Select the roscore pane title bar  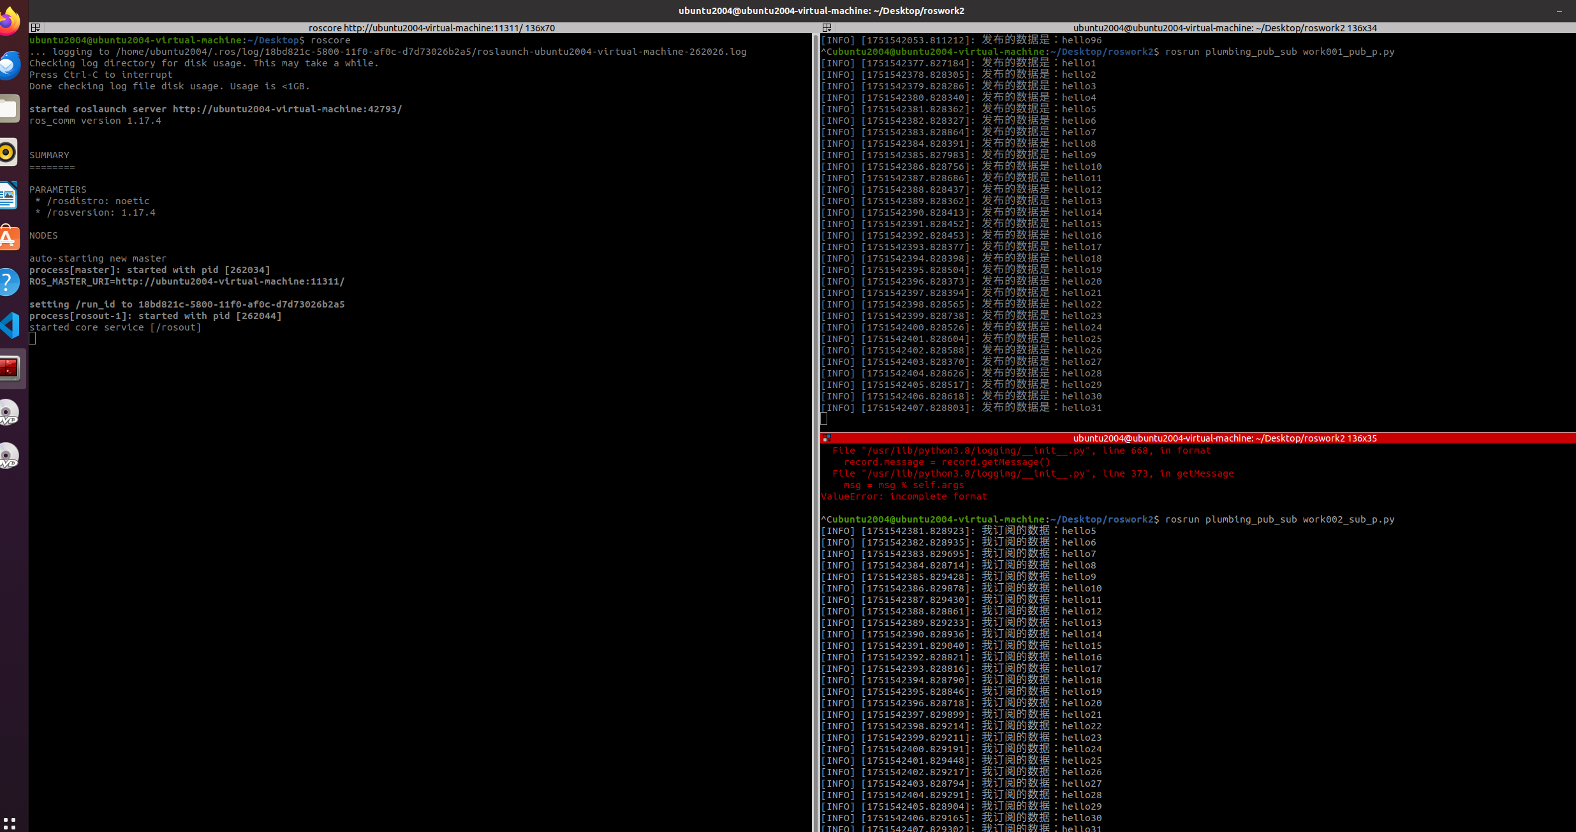431,28
